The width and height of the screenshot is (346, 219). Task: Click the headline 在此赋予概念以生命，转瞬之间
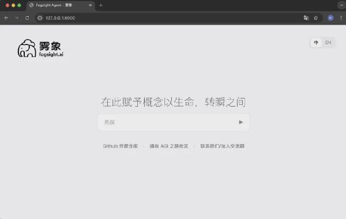174,102
